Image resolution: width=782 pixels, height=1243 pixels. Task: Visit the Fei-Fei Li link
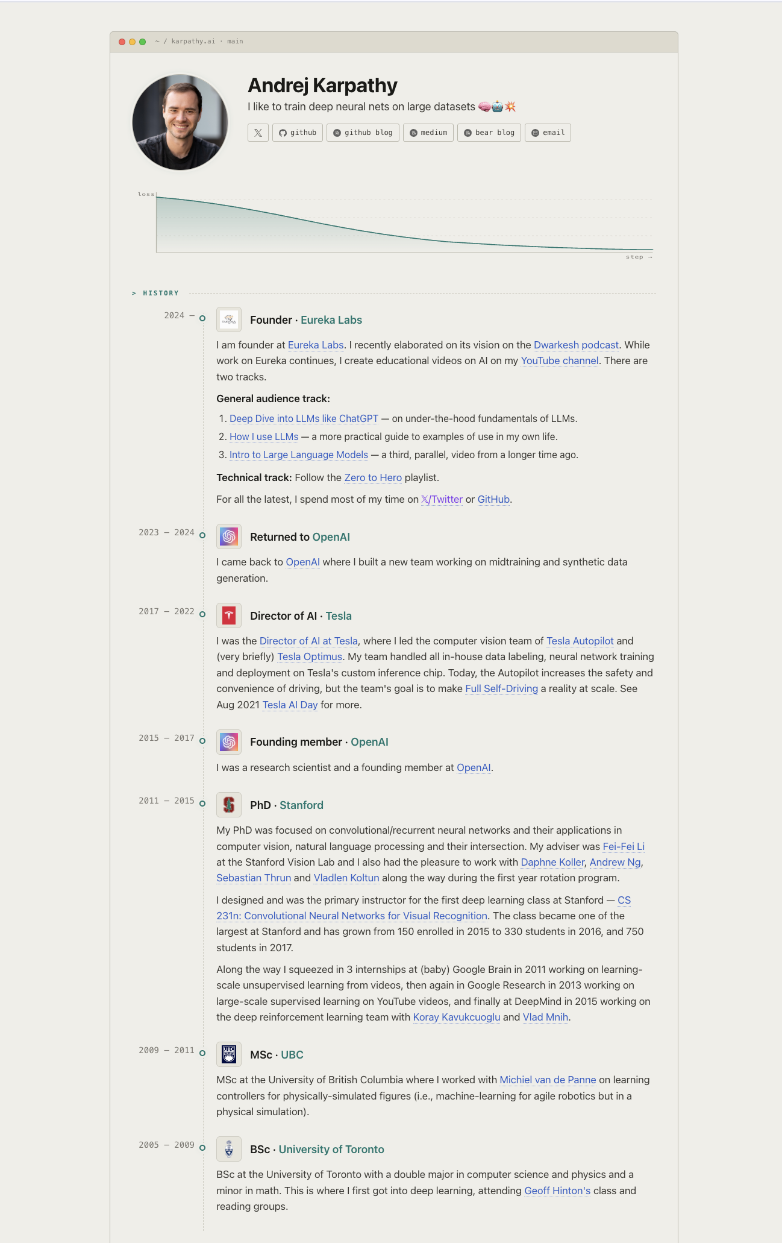click(x=624, y=846)
